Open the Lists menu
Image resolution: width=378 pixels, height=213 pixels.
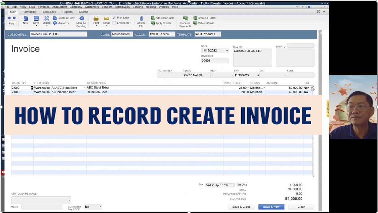(32, 7)
